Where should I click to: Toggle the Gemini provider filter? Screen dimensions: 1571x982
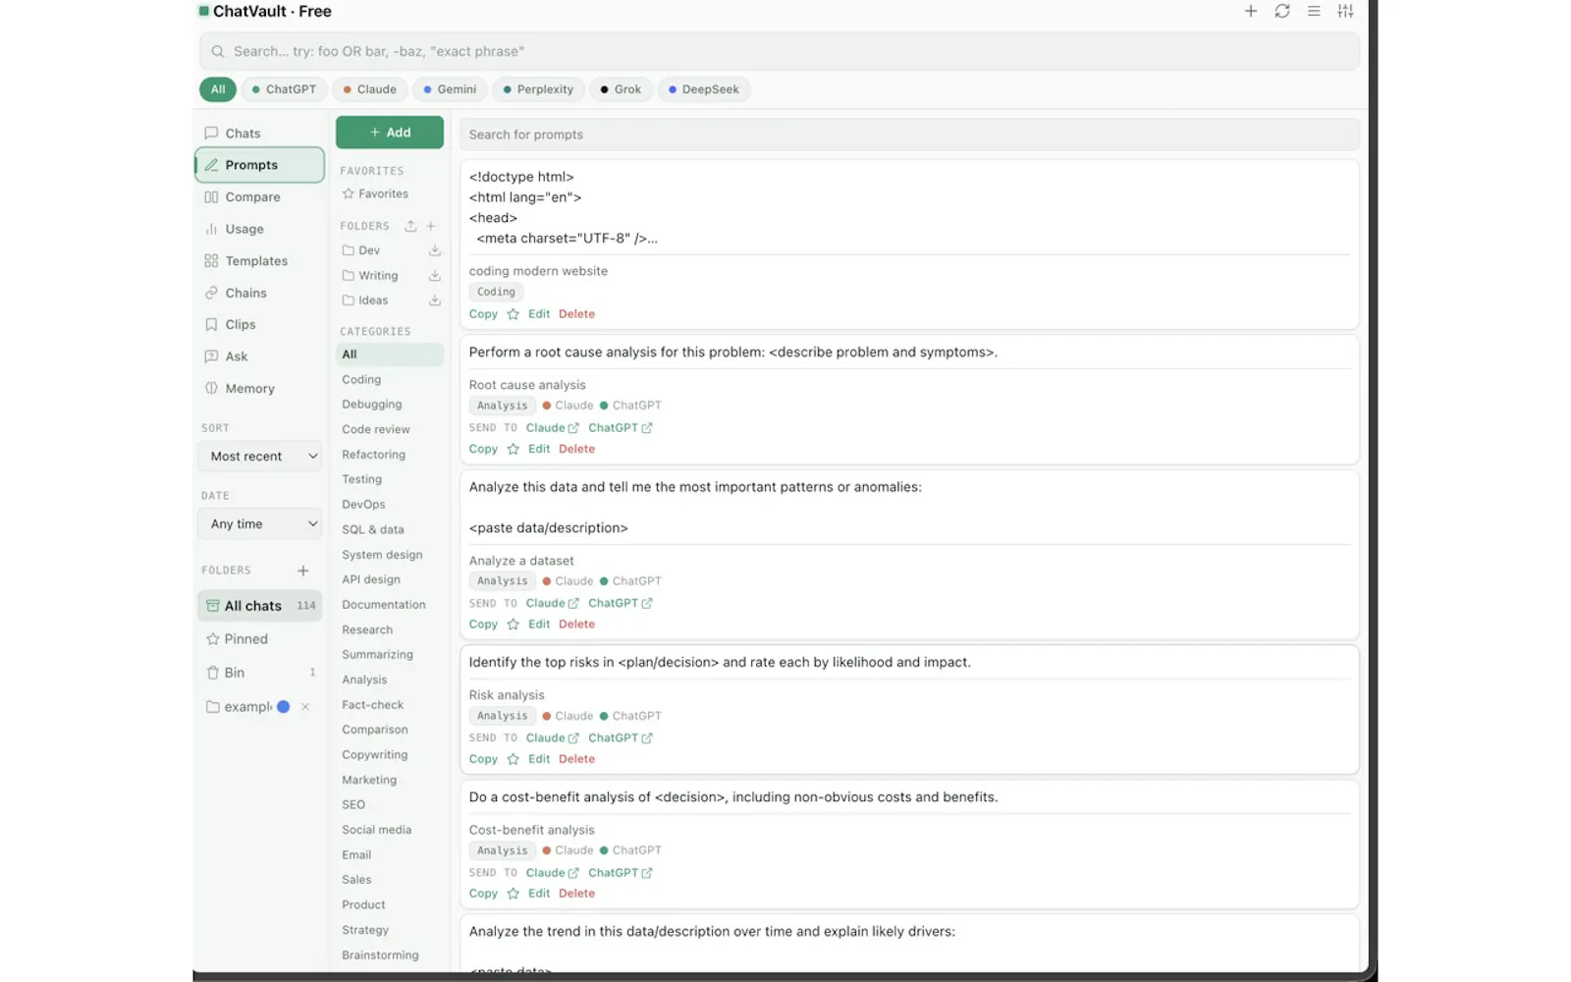450,89
